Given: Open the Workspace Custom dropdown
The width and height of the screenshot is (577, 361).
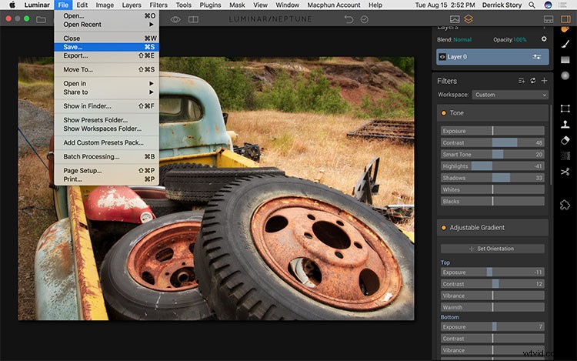Looking at the screenshot, I should [510, 95].
